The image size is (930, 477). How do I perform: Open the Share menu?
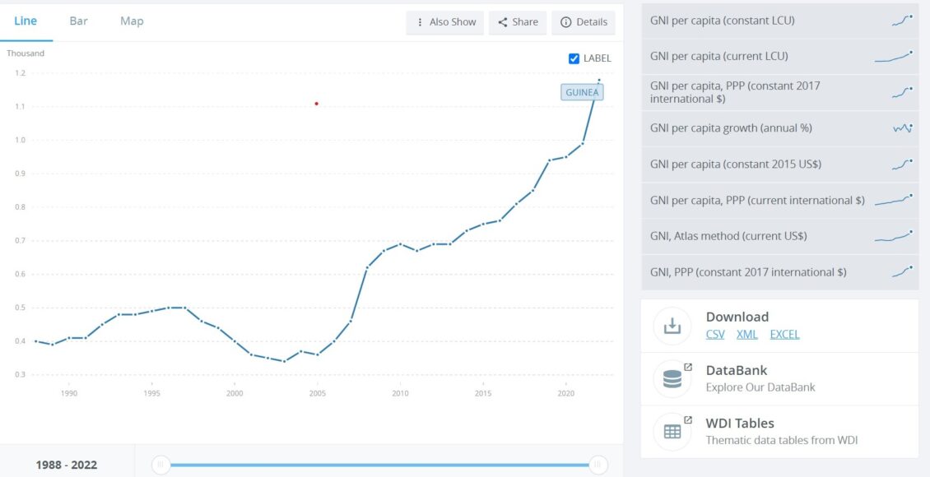518,22
